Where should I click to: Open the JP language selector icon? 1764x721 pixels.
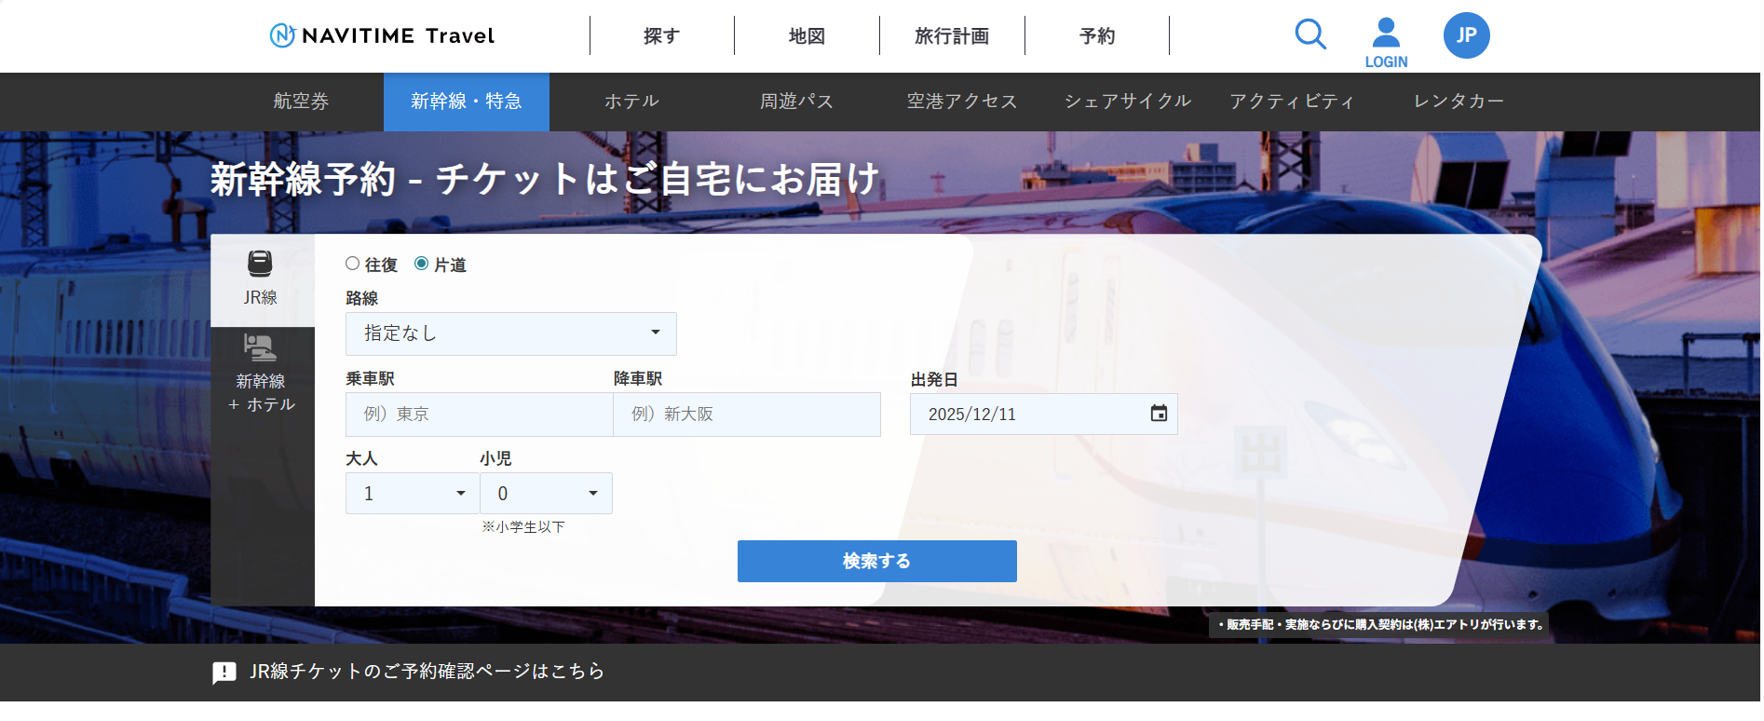(x=1466, y=35)
